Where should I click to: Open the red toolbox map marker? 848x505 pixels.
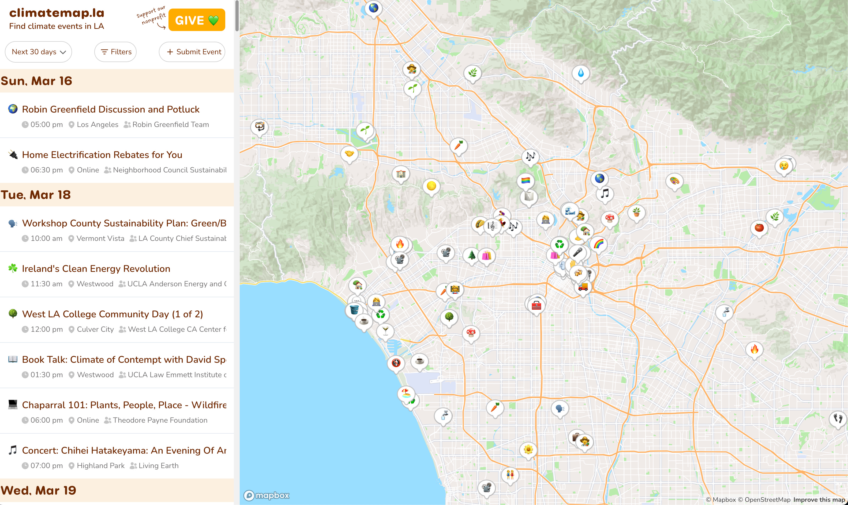[x=536, y=305]
